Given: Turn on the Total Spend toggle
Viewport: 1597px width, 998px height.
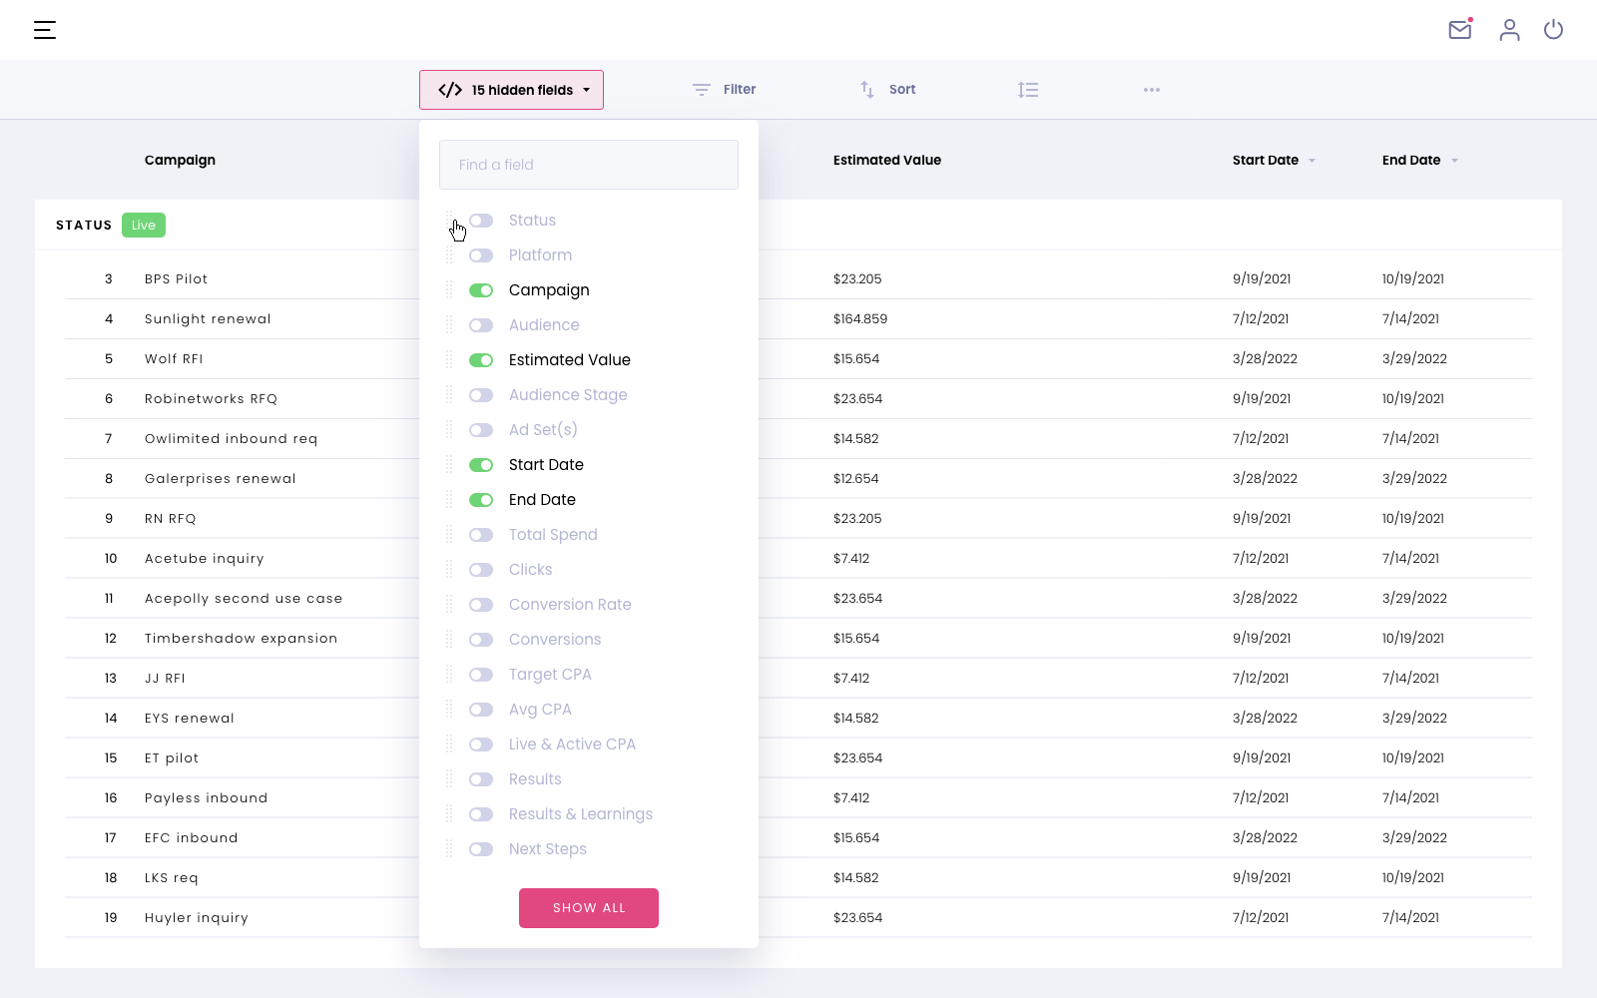Looking at the screenshot, I should click(481, 535).
